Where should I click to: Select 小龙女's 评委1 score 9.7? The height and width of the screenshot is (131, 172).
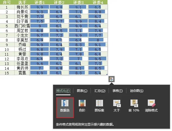pos(40,35)
